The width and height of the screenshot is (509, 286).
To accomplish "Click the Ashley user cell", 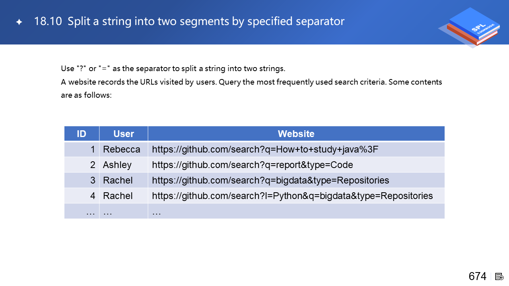I will 117,165.
